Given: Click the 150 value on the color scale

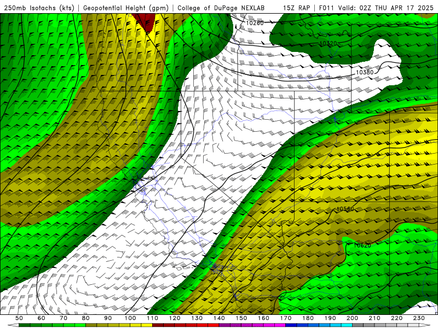Looking at the screenshot, I should tap(241, 318).
